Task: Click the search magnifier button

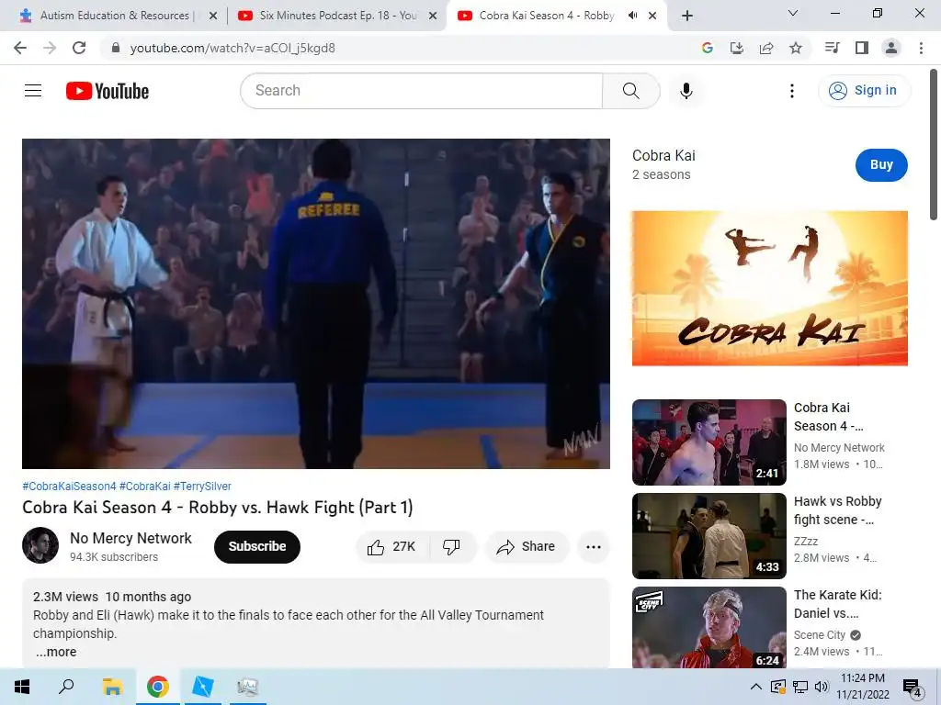Action: 630,91
